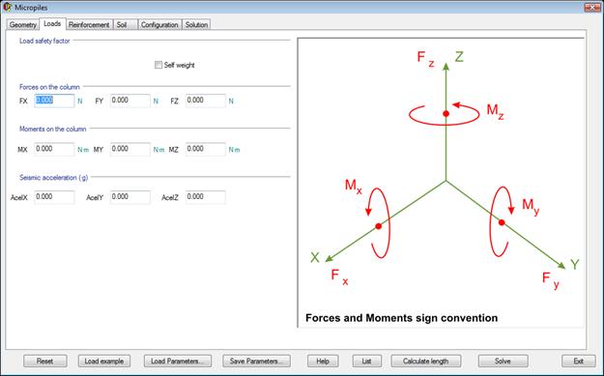The width and height of the screenshot is (604, 376).
Task: Open Load Parameters dialog
Action: click(178, 361)
